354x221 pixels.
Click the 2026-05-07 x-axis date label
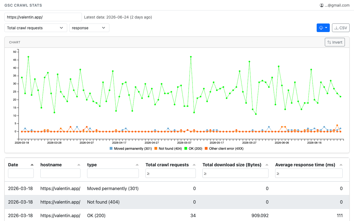184,143
